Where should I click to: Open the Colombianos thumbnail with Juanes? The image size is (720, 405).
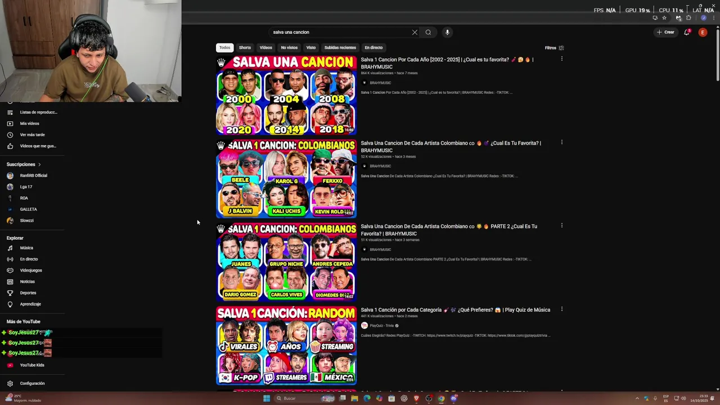point(286,262)
